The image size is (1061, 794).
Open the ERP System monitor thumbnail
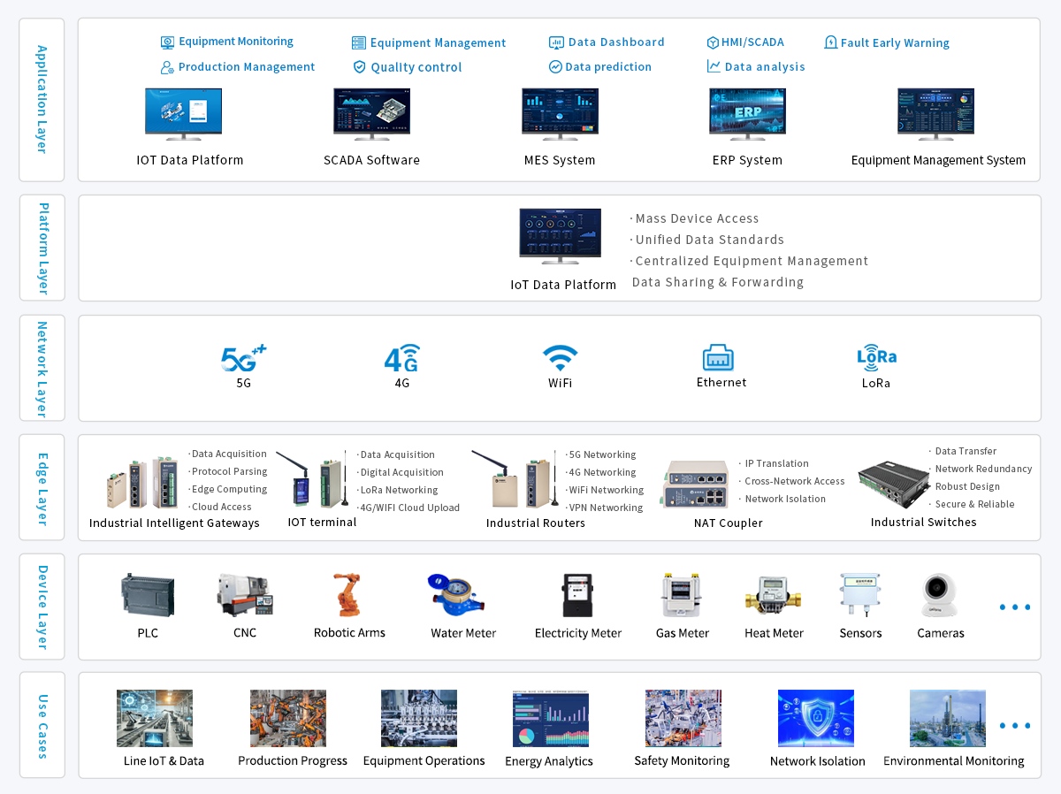[x=747, y=113]
